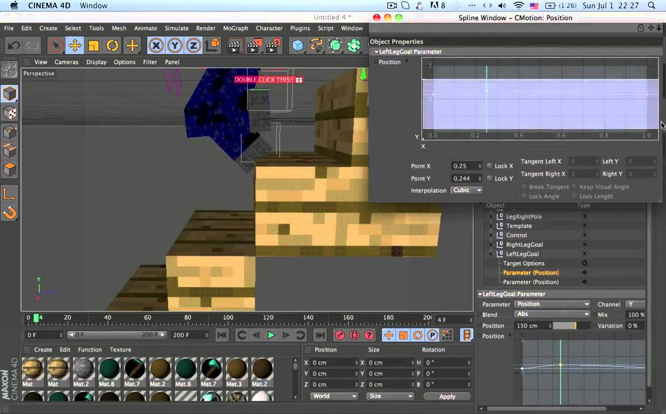Screen dimensions: 666x414
Task: Enable the Lock X checkbox
Action: [x=490, y=166]
